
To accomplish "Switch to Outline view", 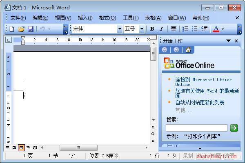I will click(x=28, y=148).
